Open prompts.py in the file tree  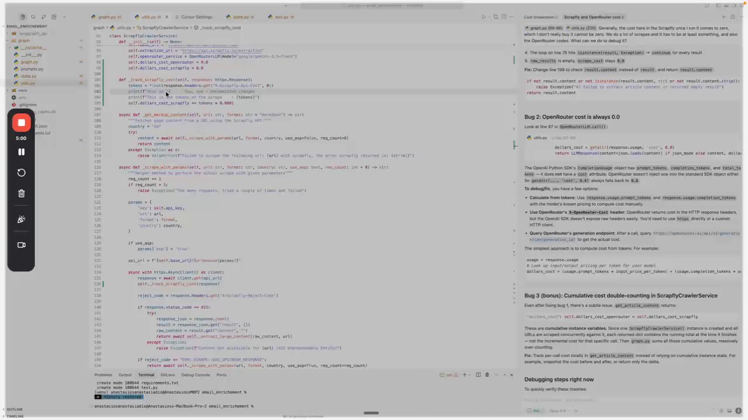[x=32, y=69]
